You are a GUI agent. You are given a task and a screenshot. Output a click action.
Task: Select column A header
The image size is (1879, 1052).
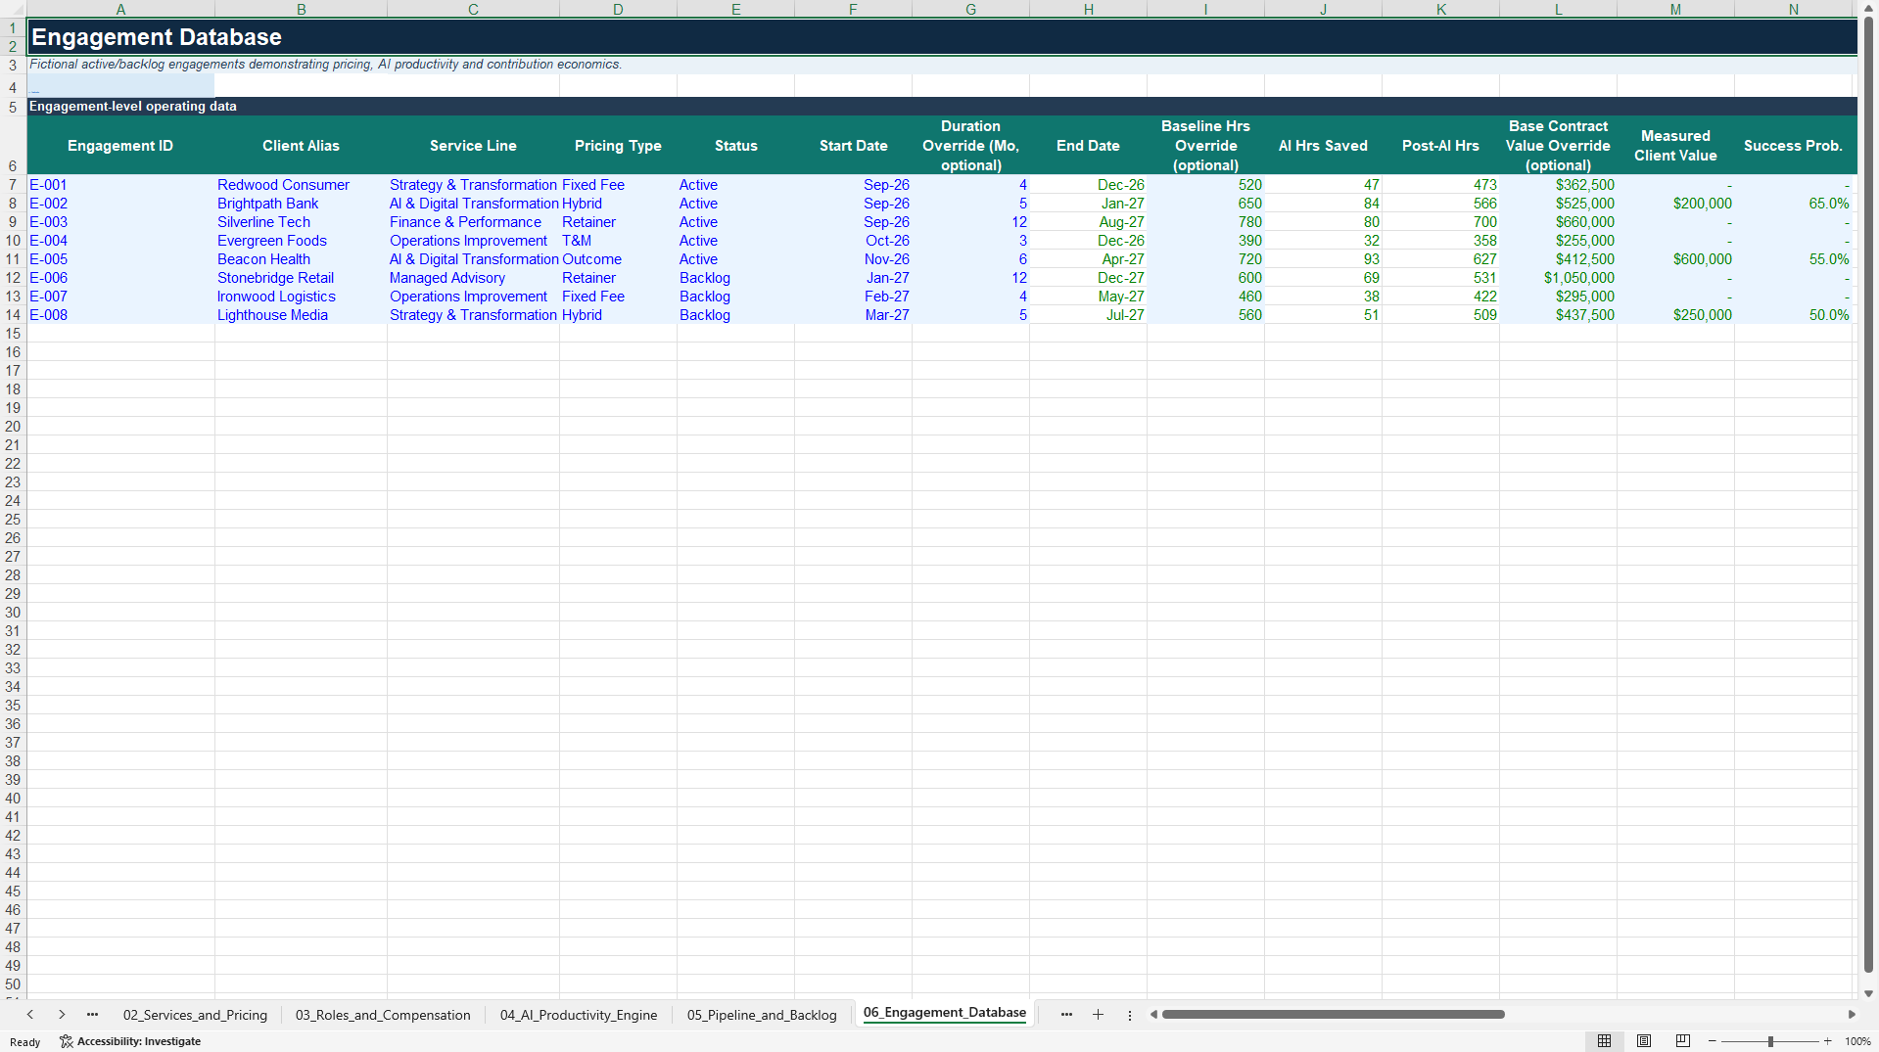120,9
